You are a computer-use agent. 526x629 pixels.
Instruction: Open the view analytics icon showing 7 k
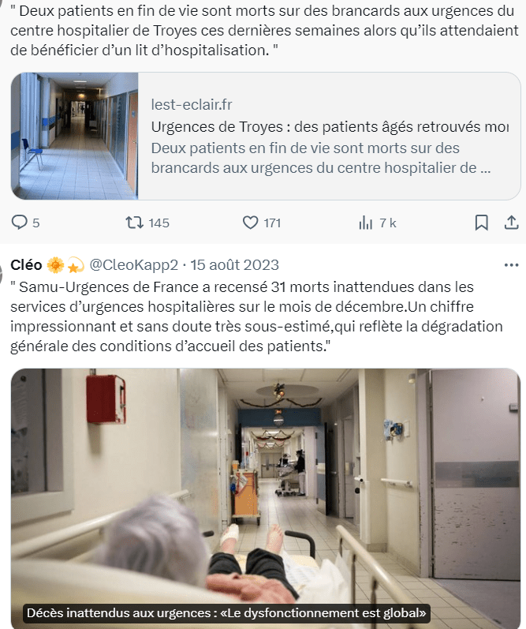point(366,223)
